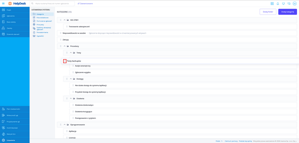Image resolution: width=299 pixels, height=143 pixels.
Task: Click drag handle of Audyt wewnętrzny
Action: tap(73, 66)
